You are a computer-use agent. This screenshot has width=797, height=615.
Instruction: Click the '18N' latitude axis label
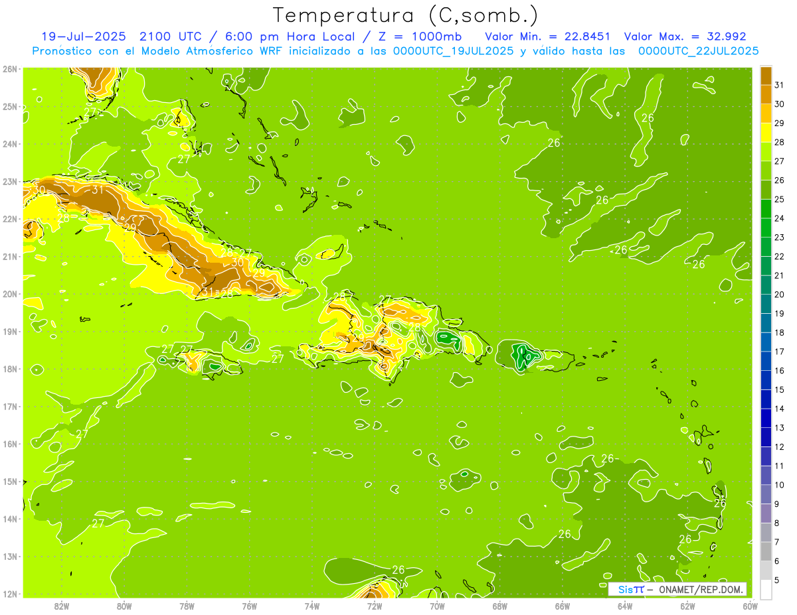click(x=9, y=369)
